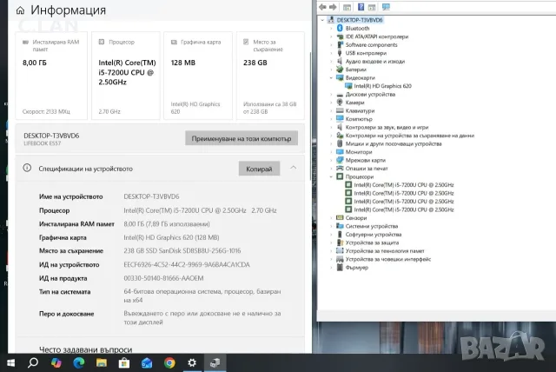The height and width of the screenshot is (372, 556).
Task: Click the info icon by Спецификации
Action: click(27, 168)
